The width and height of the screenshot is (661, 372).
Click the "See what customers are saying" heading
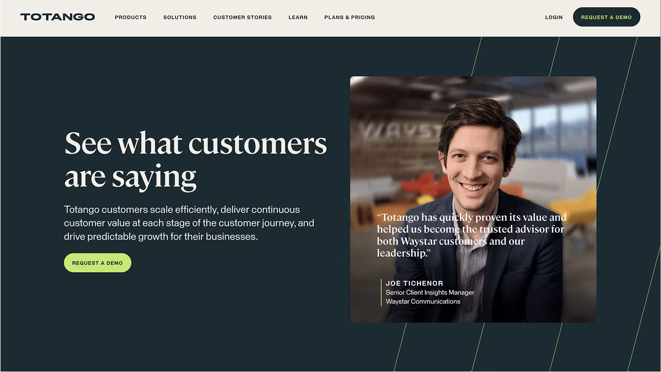(196, 160)
